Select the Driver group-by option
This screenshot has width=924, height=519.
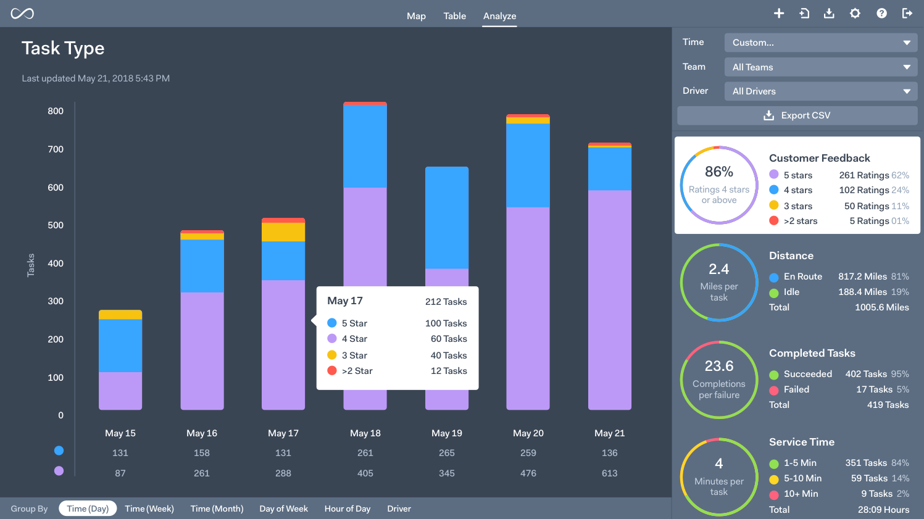tap(399, 508)
